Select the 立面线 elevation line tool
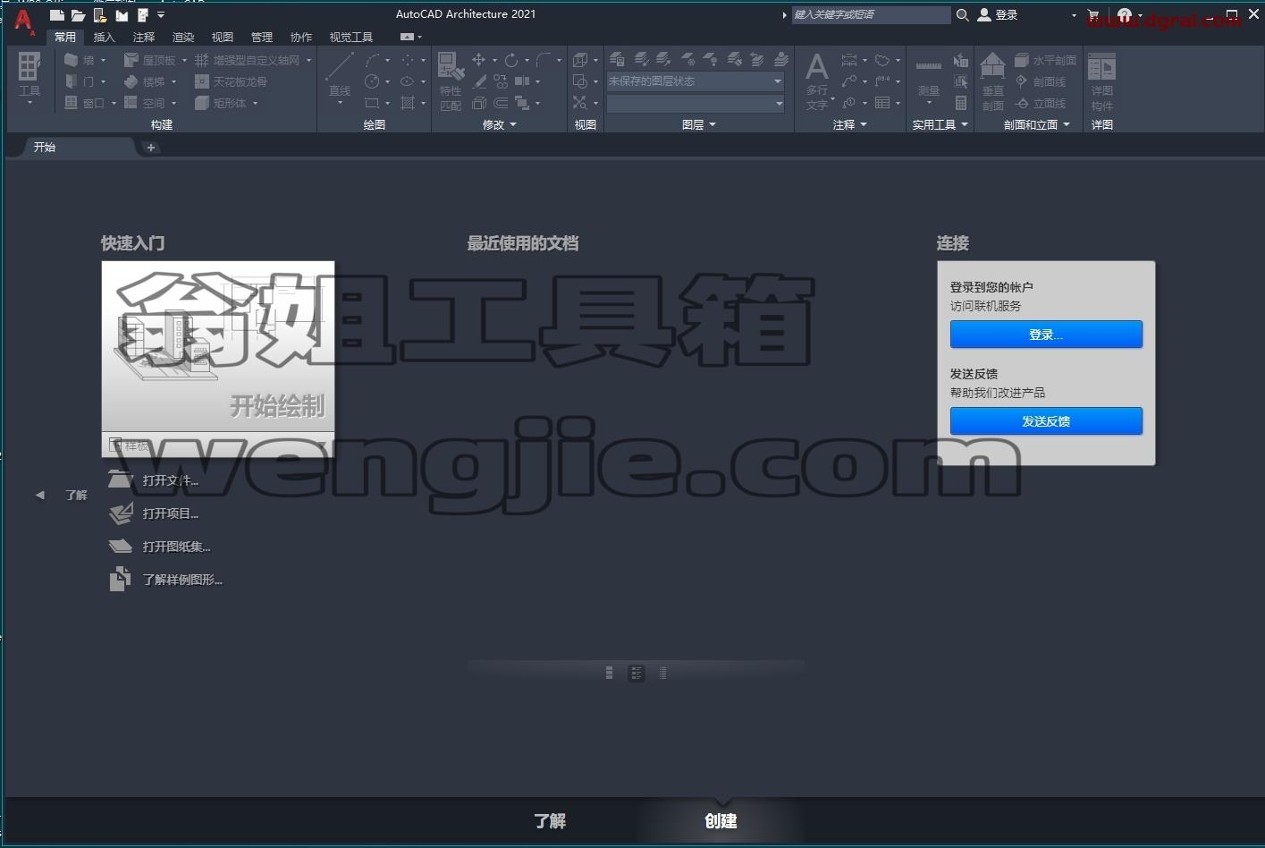This screenshot has height=848, width=1265. pyautogui.click(x=1040, y=103)
